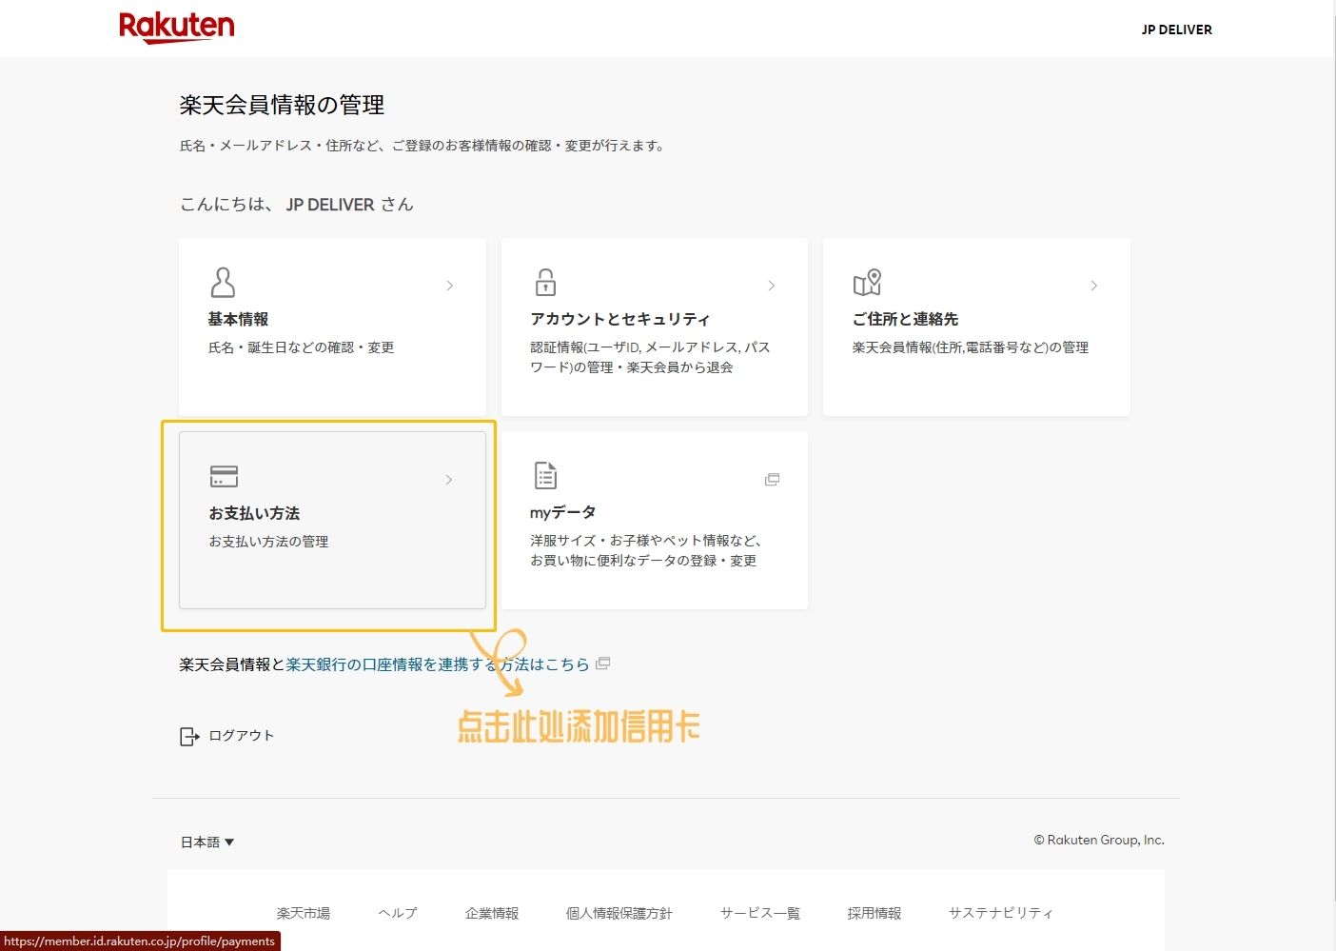Click the padlock icon for アカウントとセキュリティ
Image resolution: width=1336 pixels, height=951 pixels.
(x=545, y=283)
